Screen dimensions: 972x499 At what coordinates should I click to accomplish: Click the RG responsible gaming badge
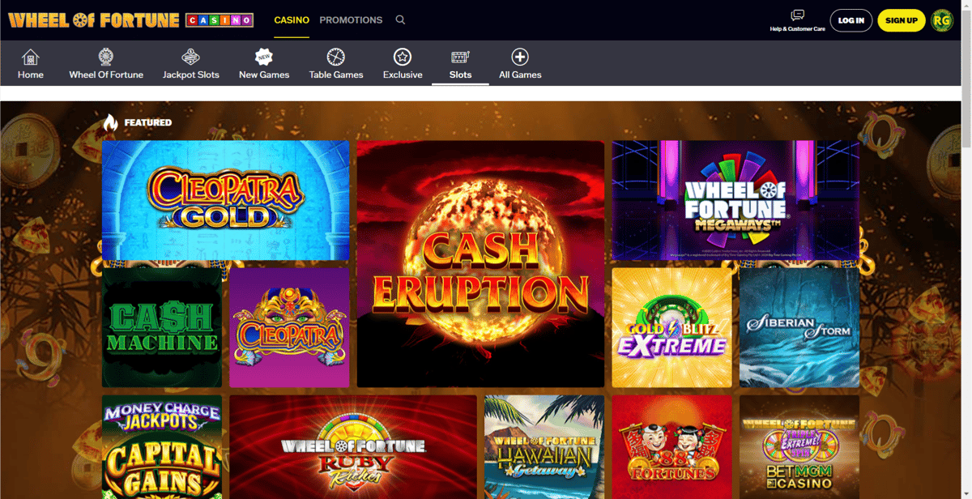point(942,20)
